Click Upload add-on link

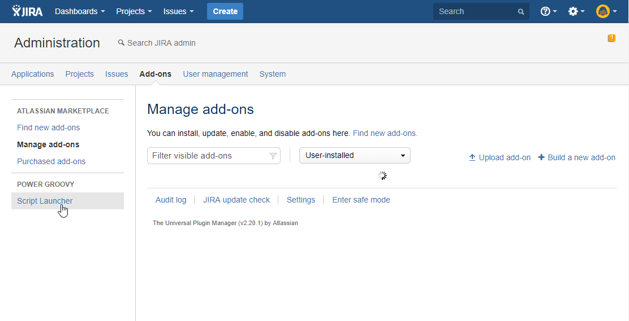pyautogui.click(x=500, y=158)
